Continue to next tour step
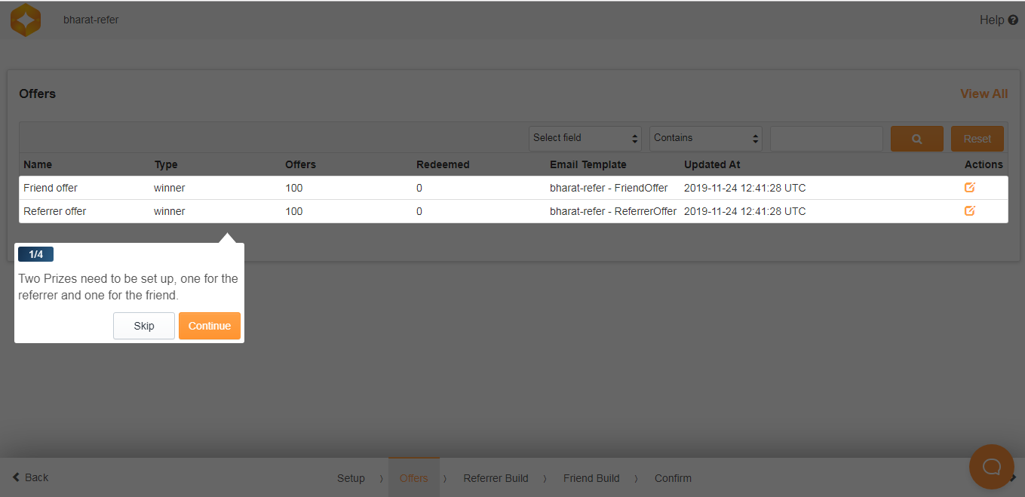1025x497 pixels. click(210, 326)
